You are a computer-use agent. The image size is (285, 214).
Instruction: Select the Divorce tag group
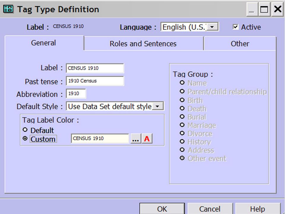182,133
